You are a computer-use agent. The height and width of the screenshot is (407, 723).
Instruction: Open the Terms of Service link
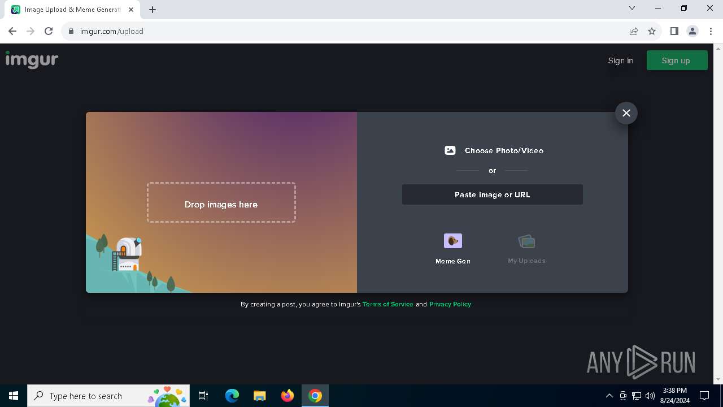click(388, 304)
